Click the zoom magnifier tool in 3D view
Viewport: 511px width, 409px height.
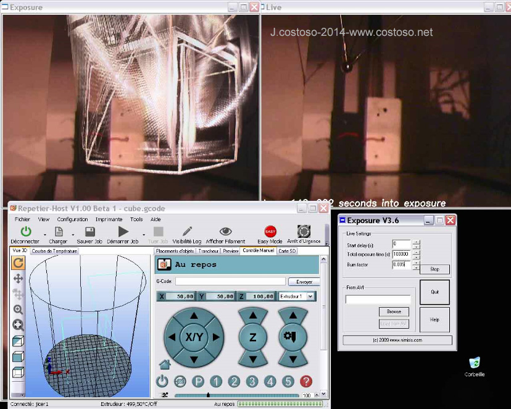pyautogui.click(x=18, y=310)
